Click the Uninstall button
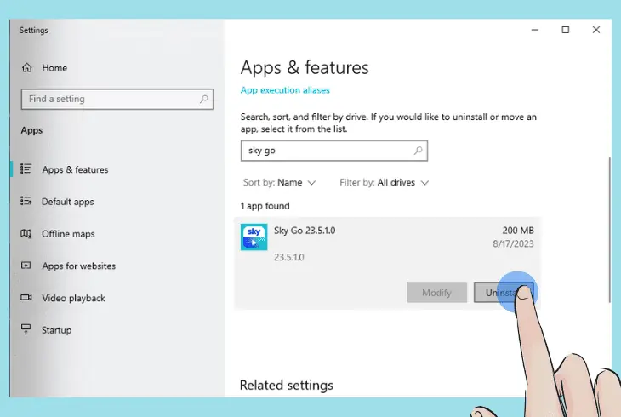 tap(504, 293)
